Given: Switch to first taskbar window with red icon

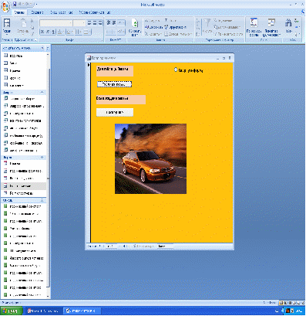Looking at the screenshot, I should [43, 311].
